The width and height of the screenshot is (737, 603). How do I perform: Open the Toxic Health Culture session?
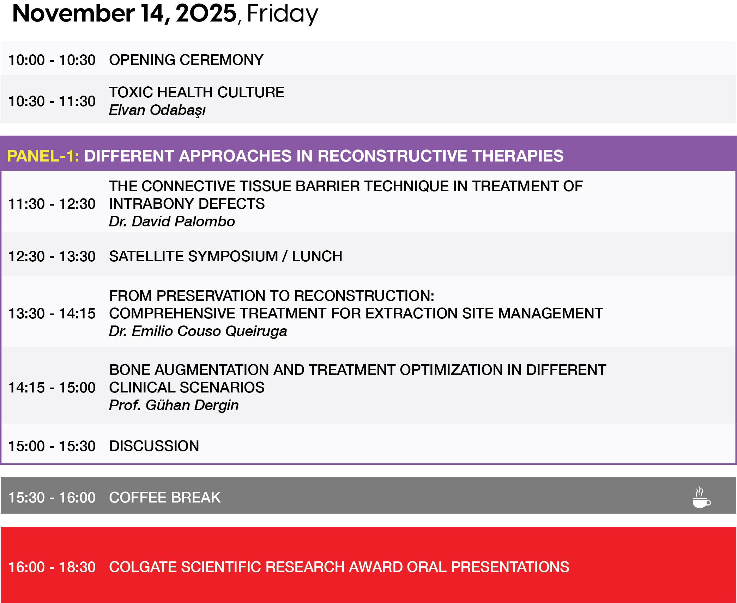pyautogui.click(x=197, y=92)
